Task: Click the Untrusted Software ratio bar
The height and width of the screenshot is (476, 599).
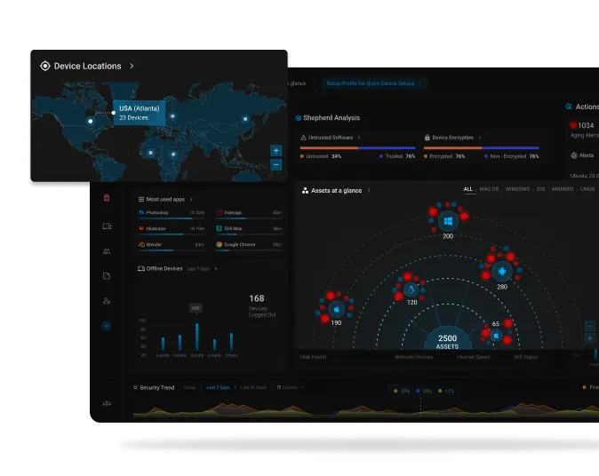Action: coord(357,147)
